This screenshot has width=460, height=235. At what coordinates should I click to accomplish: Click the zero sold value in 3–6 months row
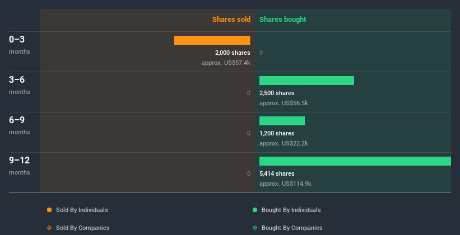tap(249, 93)
